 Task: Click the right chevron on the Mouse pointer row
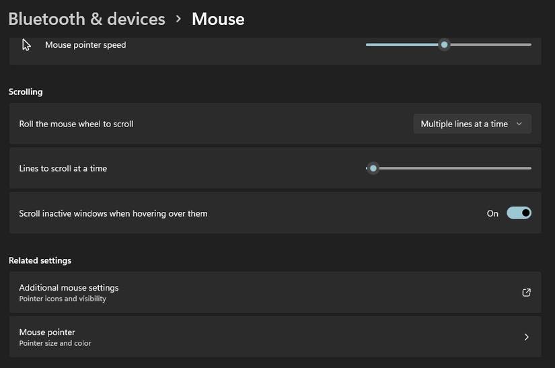point(526,337)
